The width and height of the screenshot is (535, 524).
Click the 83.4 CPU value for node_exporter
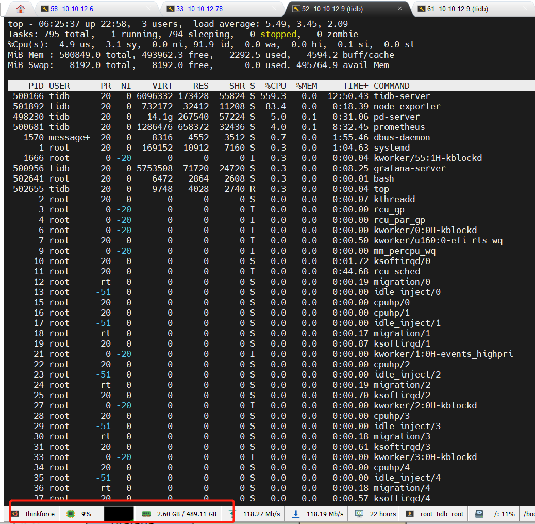tap(276, 107)
